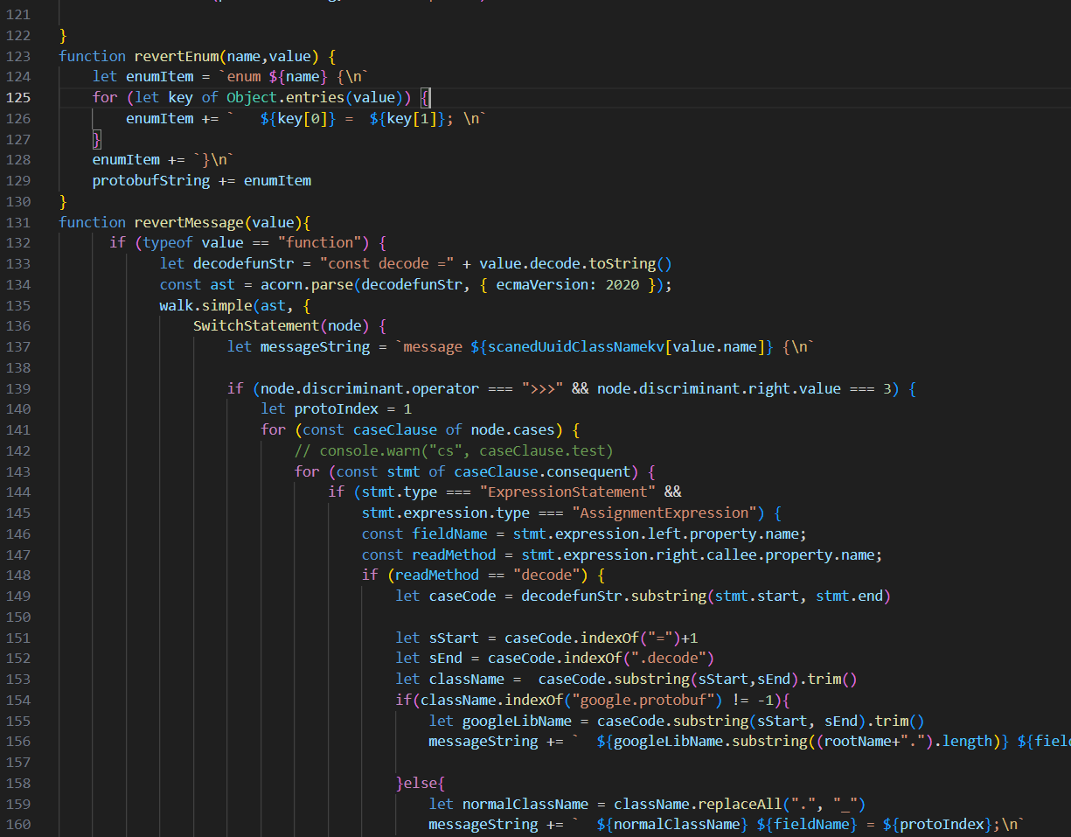Click the scanedUuidClassNamekv identifier
The image size is (1071, 837).
(576, 347)
